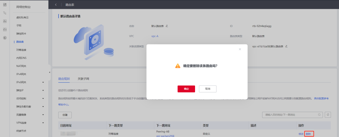The image size is (339, 137).
Task: Switch to the 路由规则 tab
Action: [64, 79]
